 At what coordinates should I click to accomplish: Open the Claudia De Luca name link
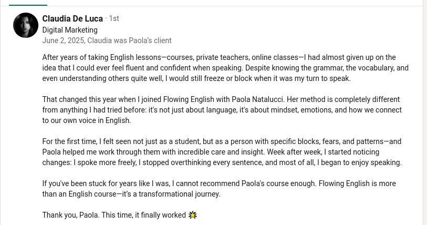tap(72, 18)
